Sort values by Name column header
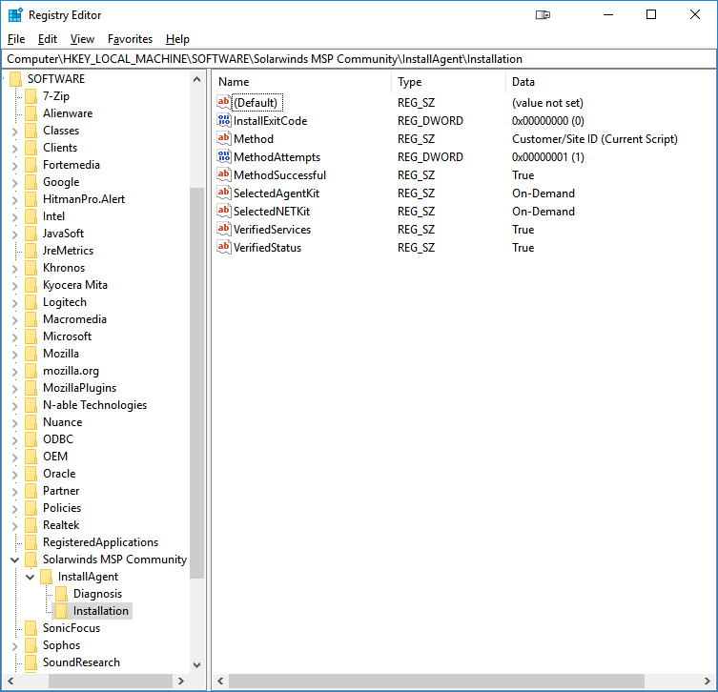718x692 pixels. (x=302, y=81)
